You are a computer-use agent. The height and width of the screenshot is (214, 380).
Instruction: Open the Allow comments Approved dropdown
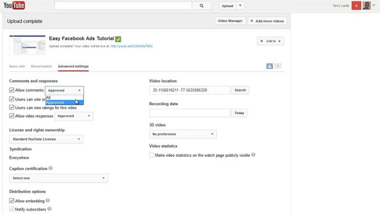coord(64,90)
